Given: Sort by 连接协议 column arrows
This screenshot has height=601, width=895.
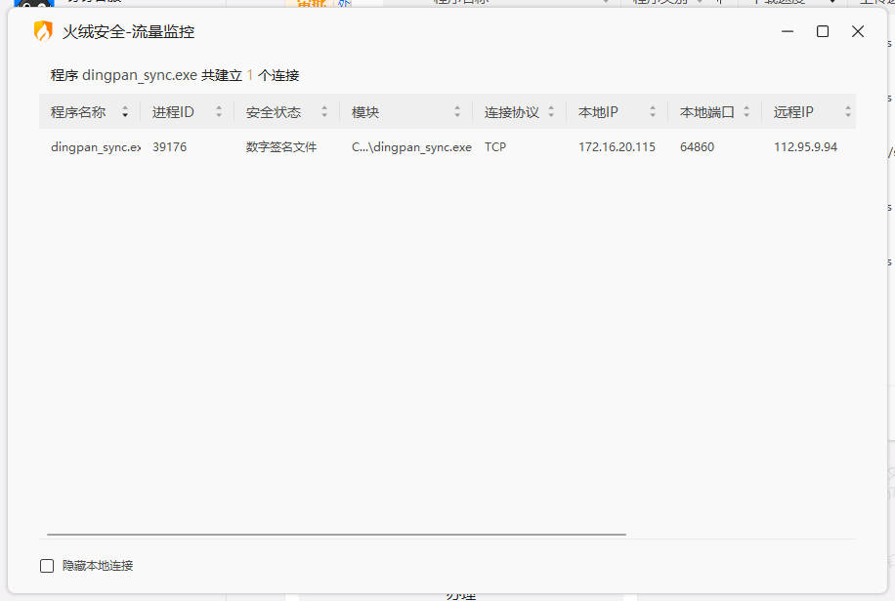Looking at the screenshot, I should (x=551, y=112).
